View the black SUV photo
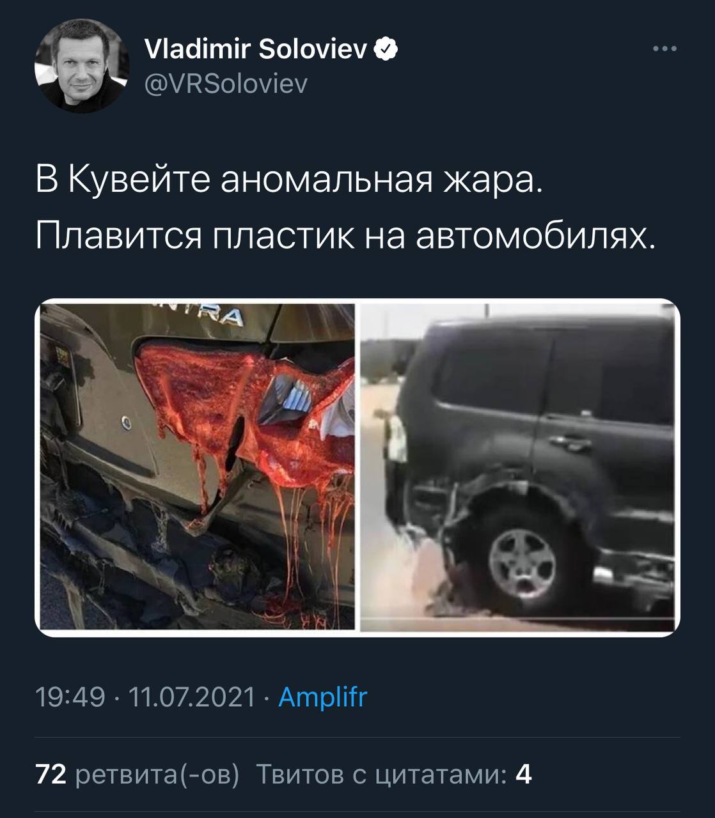 tap(518, 467)
